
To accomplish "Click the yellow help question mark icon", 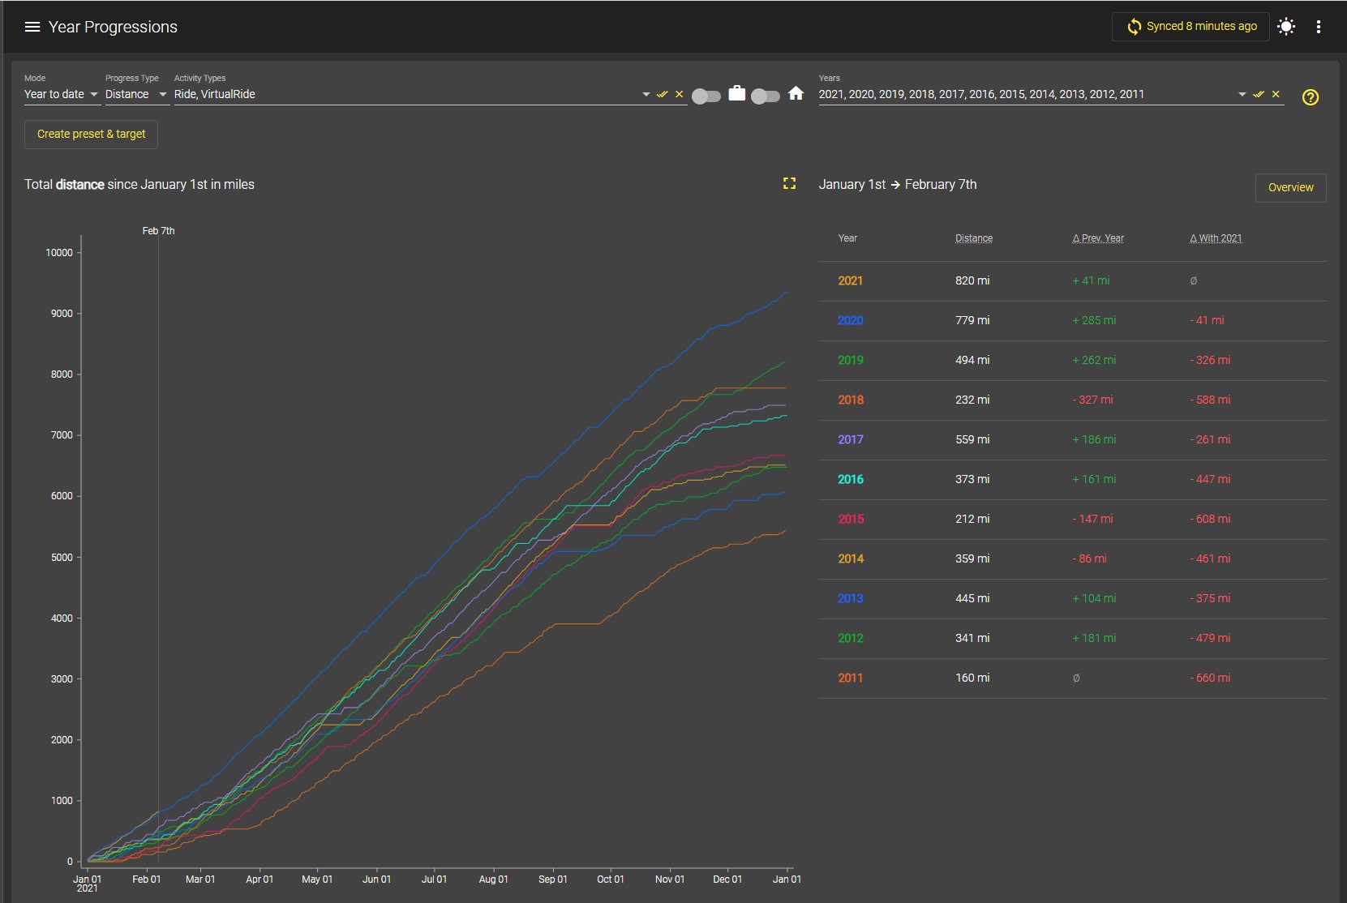I will click(x=1311, y=97).
